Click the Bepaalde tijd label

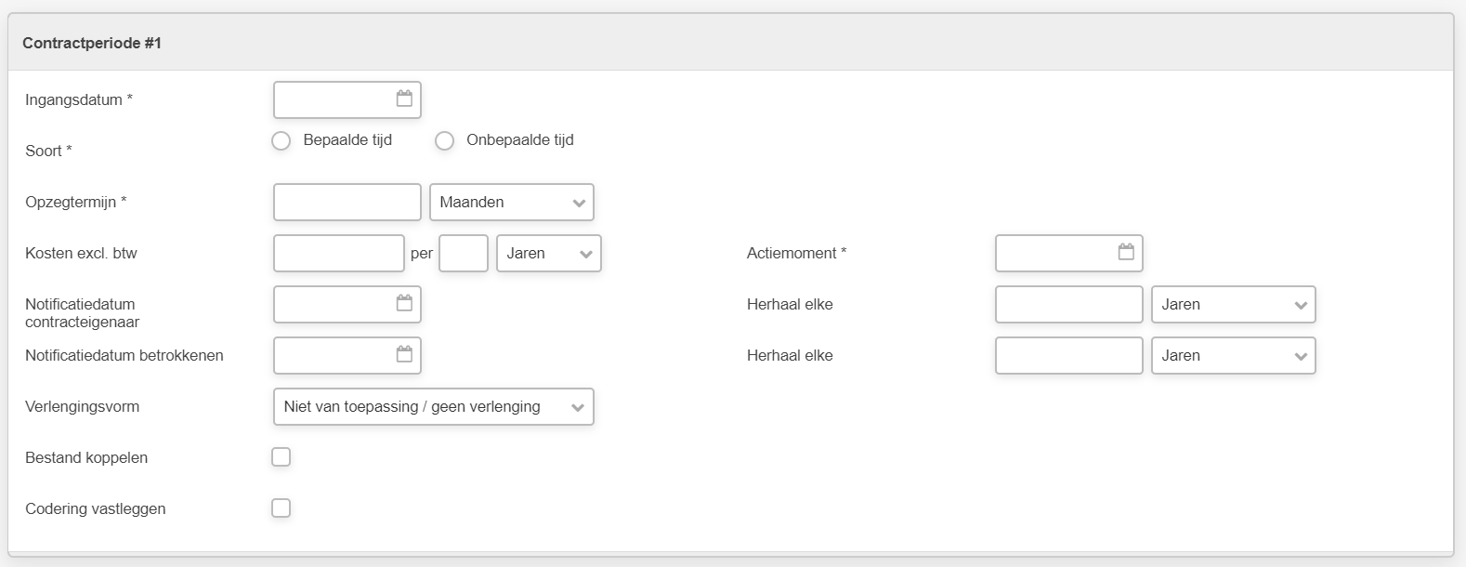coord(347,139)
